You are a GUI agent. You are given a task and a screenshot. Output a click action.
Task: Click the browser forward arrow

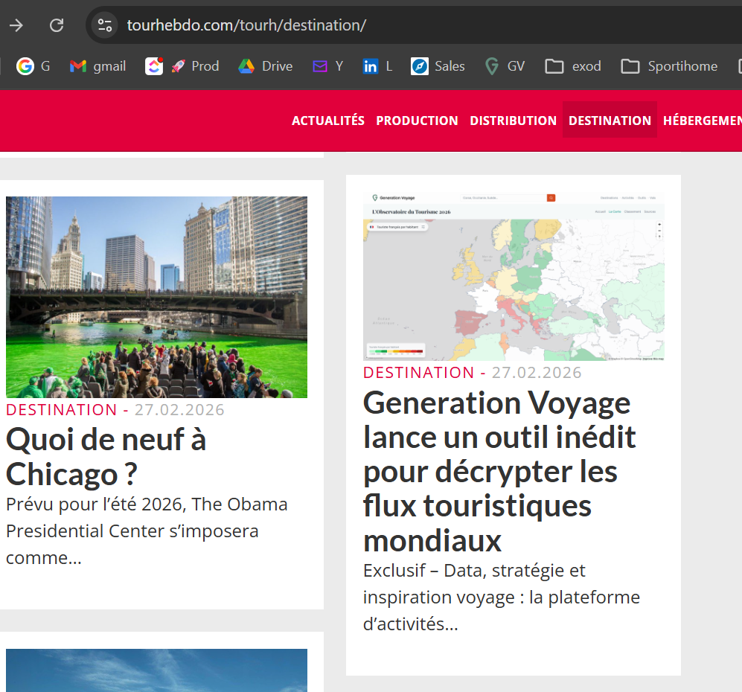[x=16, y=25]
